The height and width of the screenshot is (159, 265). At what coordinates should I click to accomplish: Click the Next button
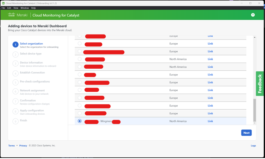click(x=246, y=133)
